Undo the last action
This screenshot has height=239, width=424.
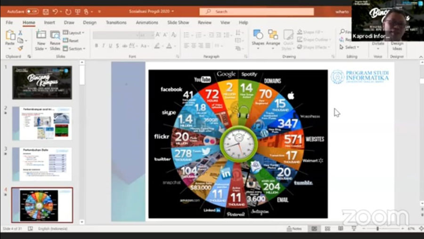pos(55,12)
